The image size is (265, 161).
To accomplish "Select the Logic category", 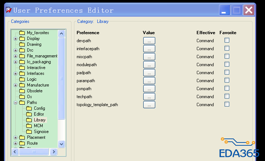I will 32,79.
